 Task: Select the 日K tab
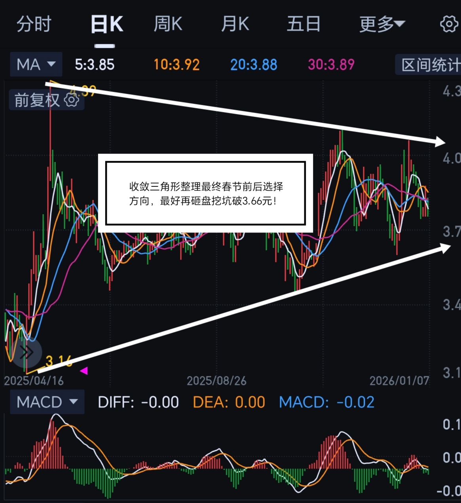pos(106,25)
